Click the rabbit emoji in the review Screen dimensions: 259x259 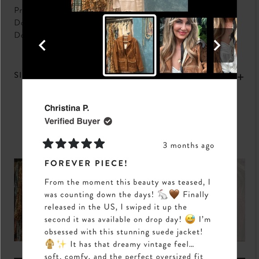click(x=163, y=194)
